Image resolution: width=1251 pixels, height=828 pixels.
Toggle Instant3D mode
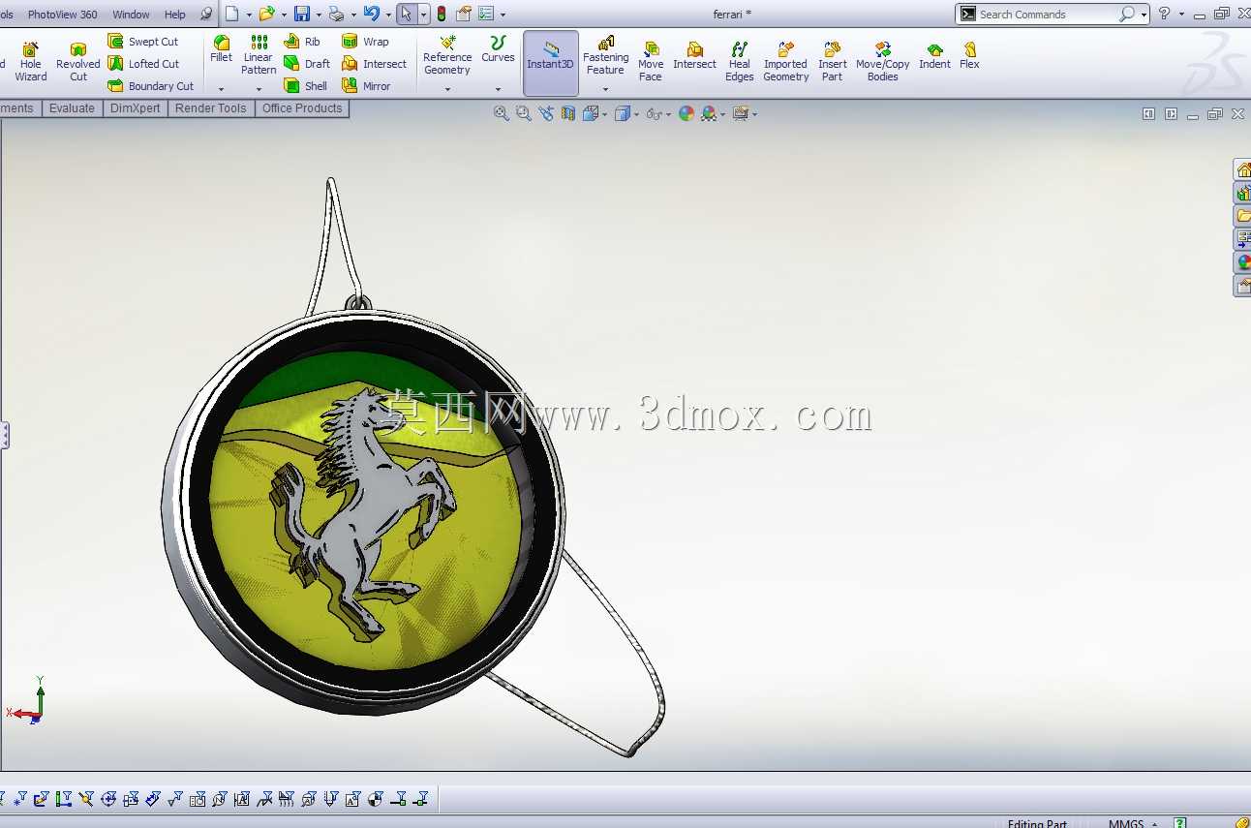coord(551,63)
